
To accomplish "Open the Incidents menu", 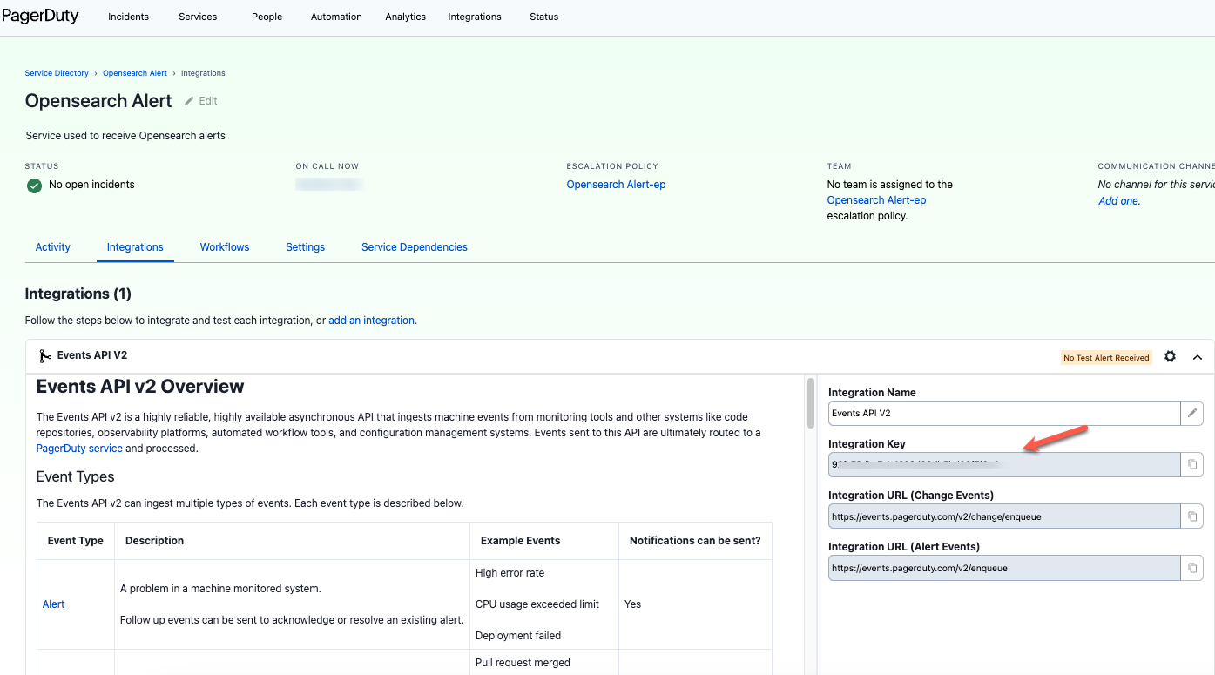I will 128,17.
